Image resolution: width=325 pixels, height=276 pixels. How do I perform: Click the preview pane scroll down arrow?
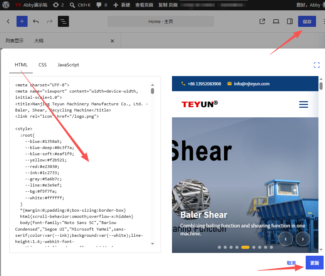tap(321, 250)
